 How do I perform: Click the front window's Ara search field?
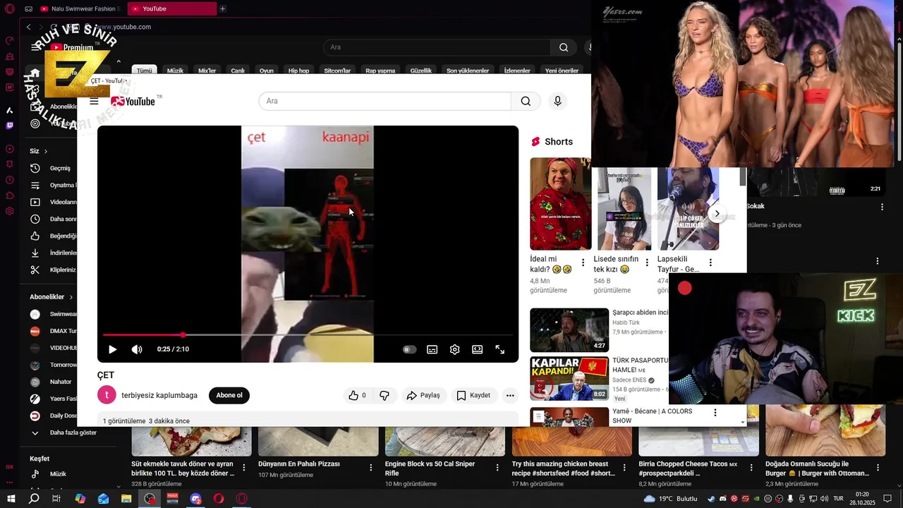384,101
